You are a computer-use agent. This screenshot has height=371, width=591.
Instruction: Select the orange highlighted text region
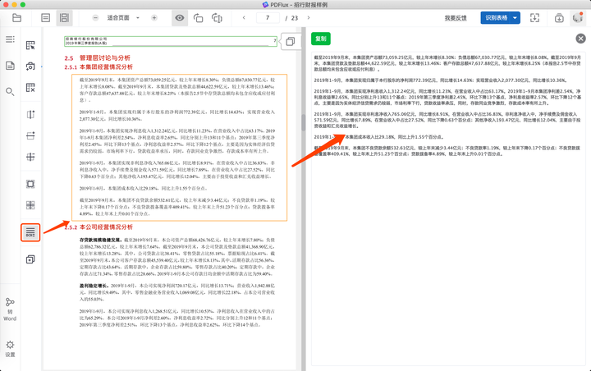(x=180, y=148)
